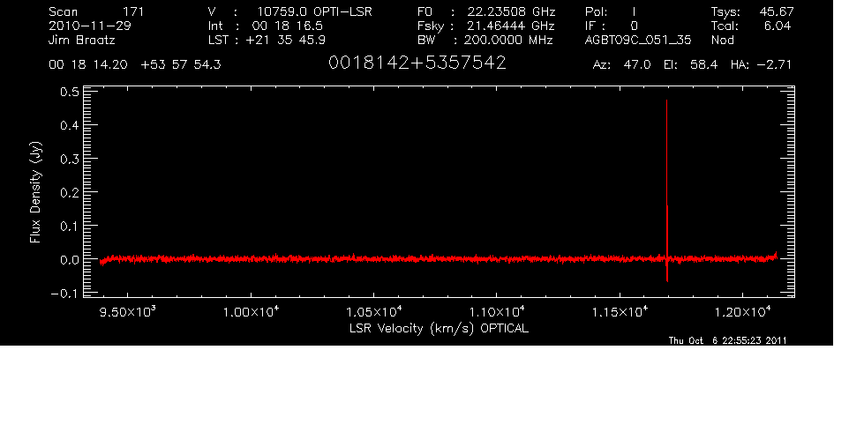Click the observer name Jim Braatz

coord(82,40)
